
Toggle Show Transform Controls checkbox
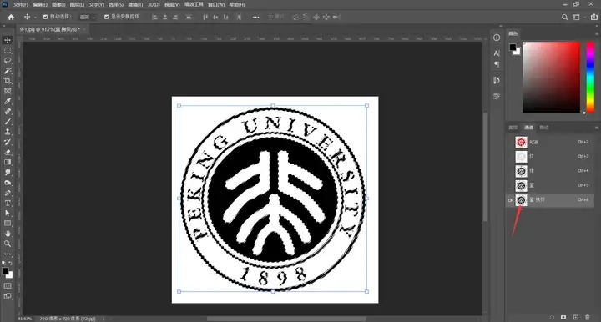click(x=107, y=17)
